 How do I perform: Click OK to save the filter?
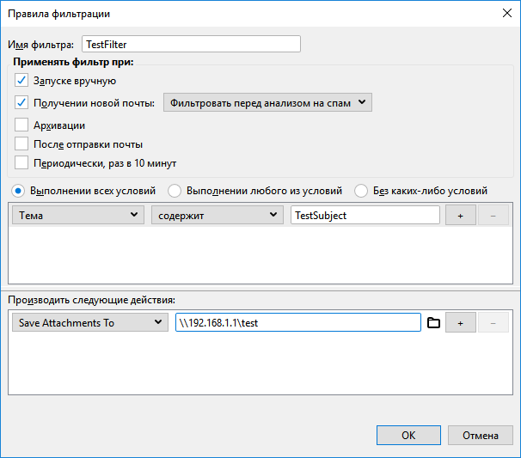coord(408,435)
